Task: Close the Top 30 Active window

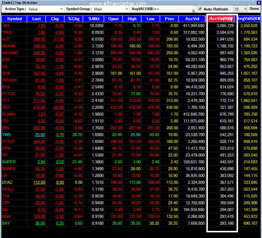Action: click(x=258, y=3)
